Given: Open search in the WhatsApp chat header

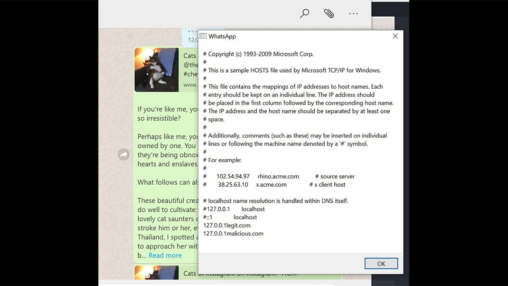Looking at the screenshot, I should tap(304, 14).
